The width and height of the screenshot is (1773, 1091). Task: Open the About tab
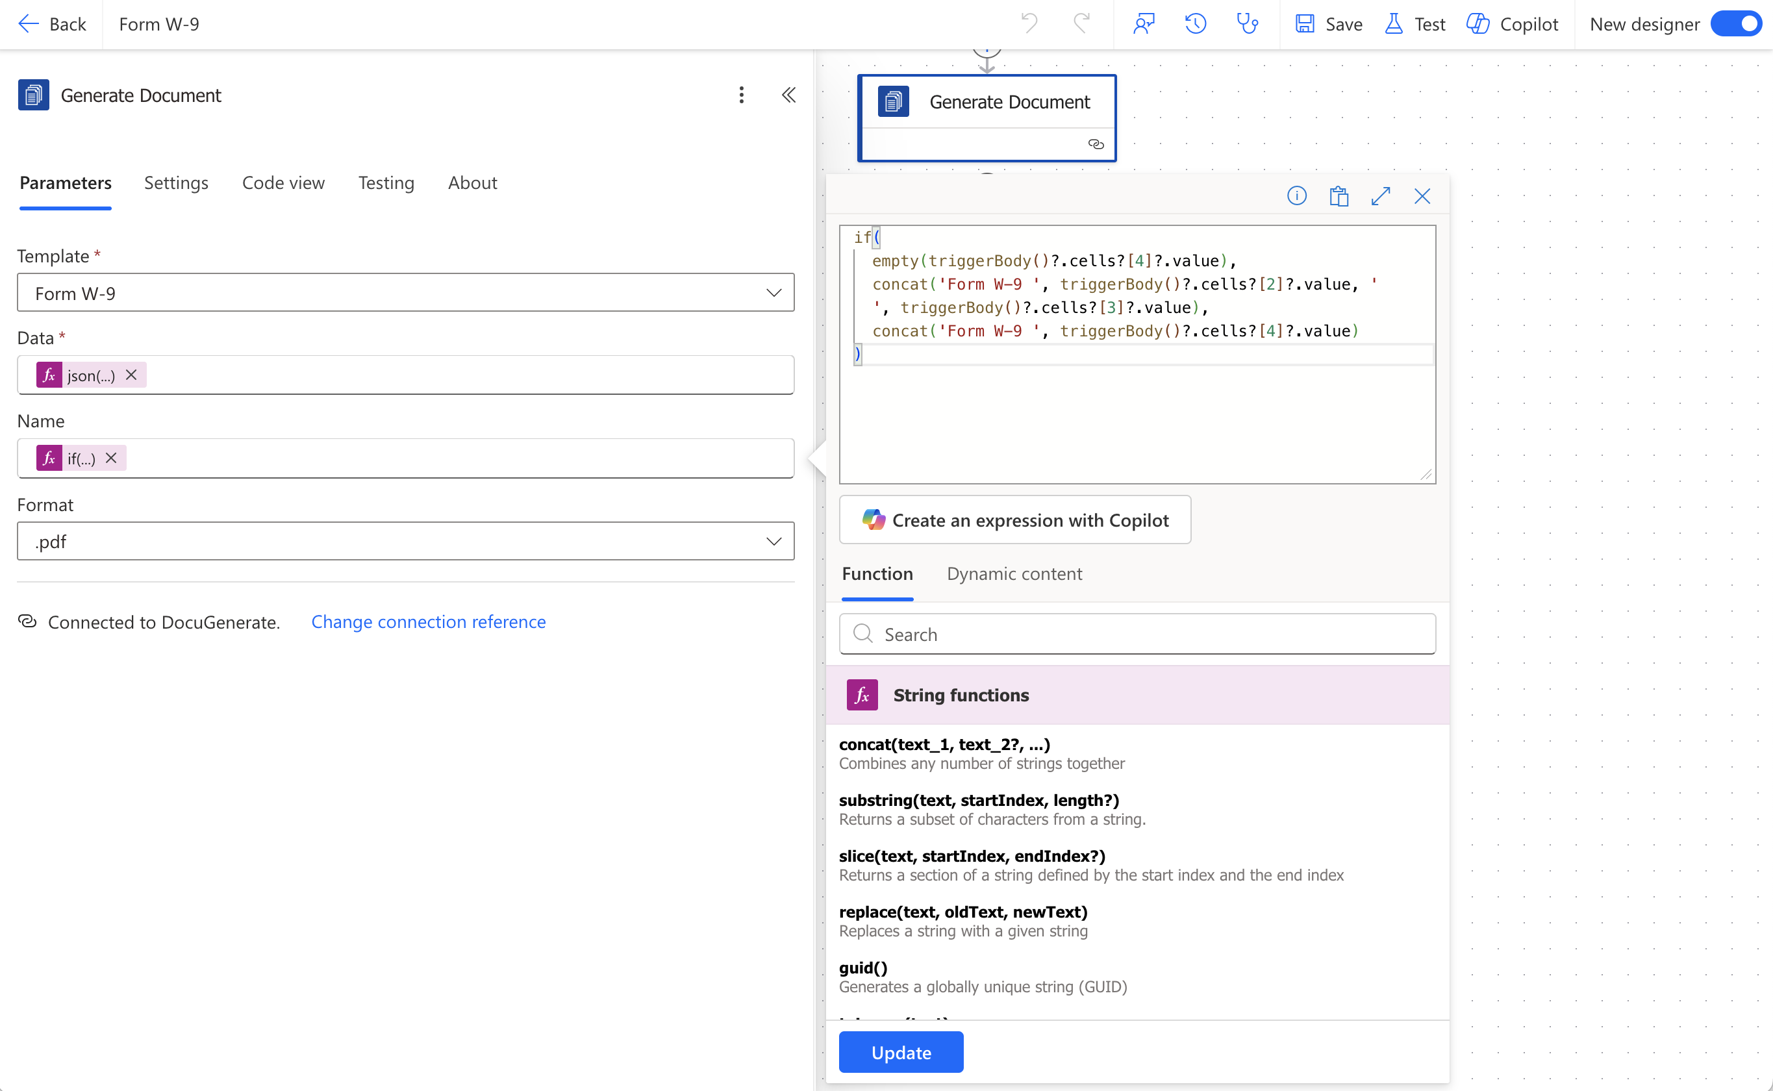[473, 182]
